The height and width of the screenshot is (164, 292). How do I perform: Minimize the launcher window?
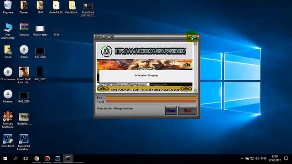click(x=189, y=37)
